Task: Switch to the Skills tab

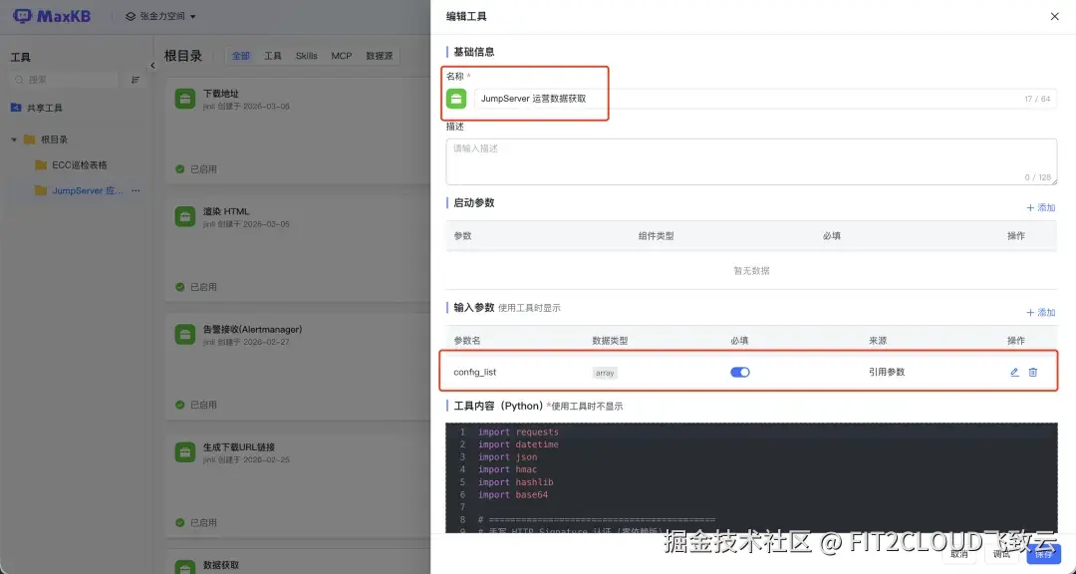Action: click(x=307, y=56)
